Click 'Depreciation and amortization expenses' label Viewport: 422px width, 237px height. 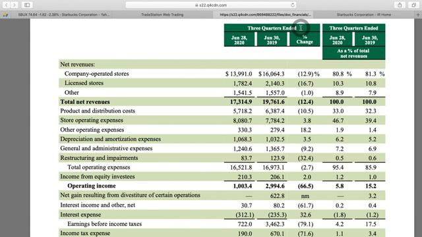click(110, 139)
